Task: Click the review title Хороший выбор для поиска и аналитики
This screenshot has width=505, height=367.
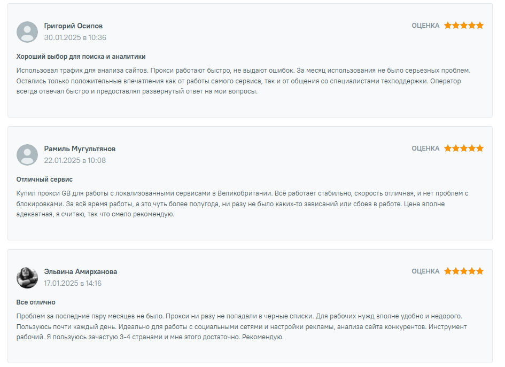Action: pyautogui.click(x=81, y=57)
